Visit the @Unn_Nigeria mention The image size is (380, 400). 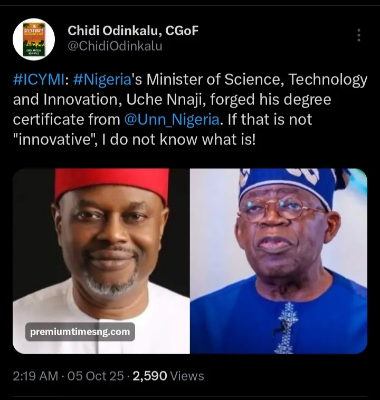[172, 119]
